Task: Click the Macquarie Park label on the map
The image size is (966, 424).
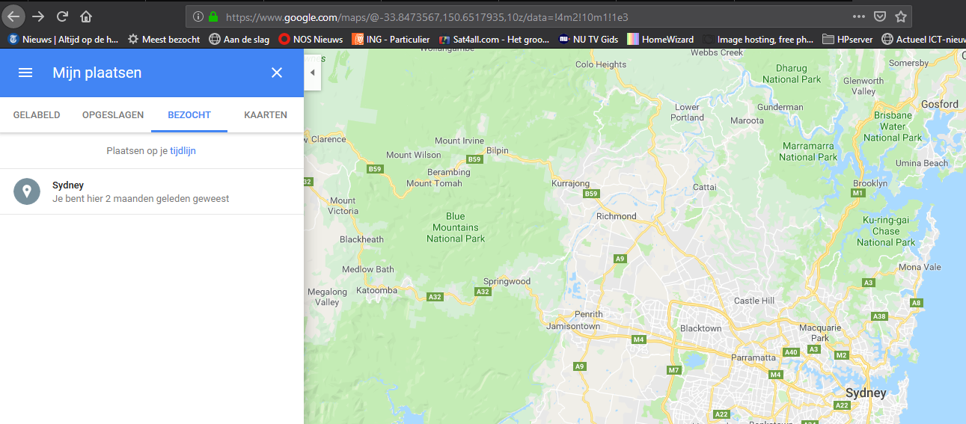Action: (820, 333)
